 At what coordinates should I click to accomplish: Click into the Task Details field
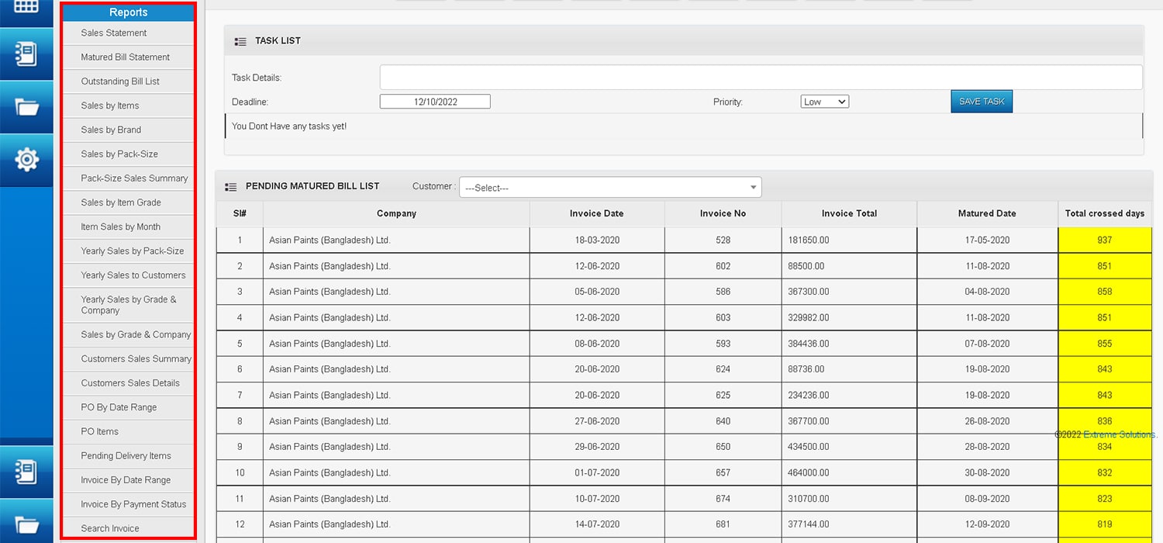coord(760,78)
